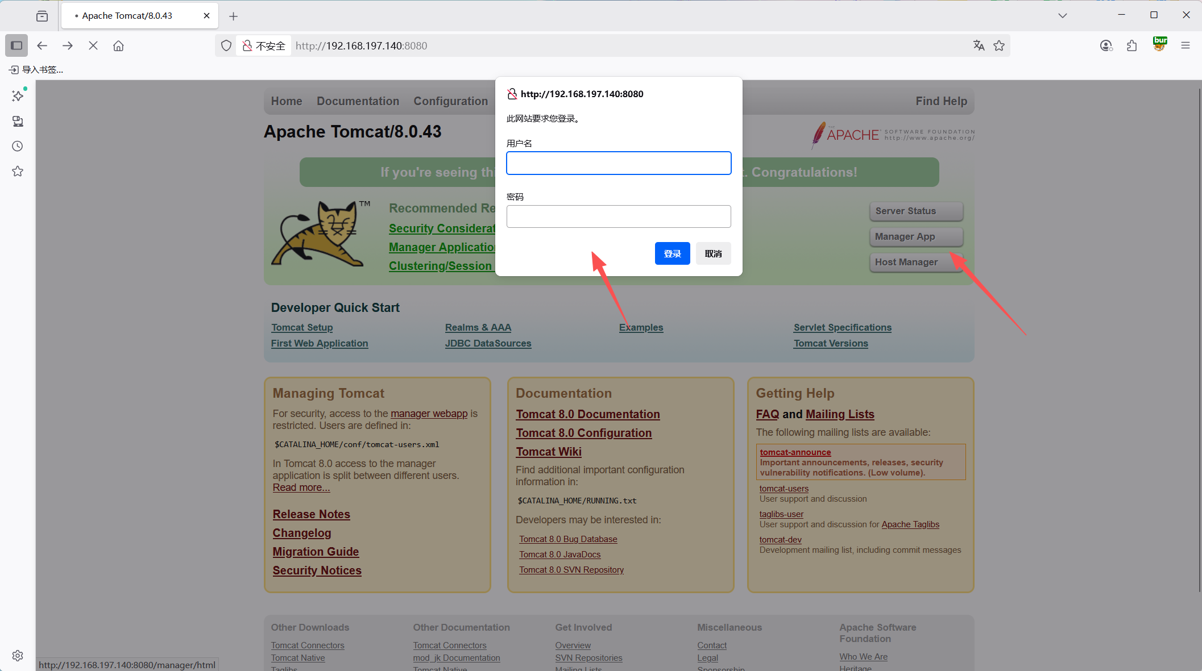This screenshot has height=671, width=1202.
Task: Click the translate page icon
Action: pos(979,45)
